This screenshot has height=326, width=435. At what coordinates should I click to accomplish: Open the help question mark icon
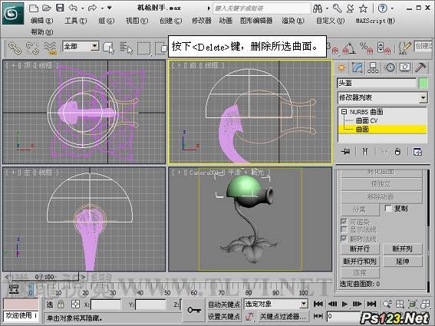382,8
